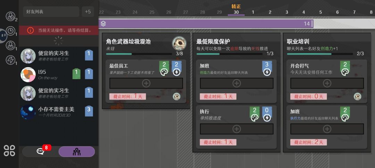This screenshot has height=168, width=375.
Task: Add a friend to the 最佳员工 slot
Action: (x=146, y=83)
